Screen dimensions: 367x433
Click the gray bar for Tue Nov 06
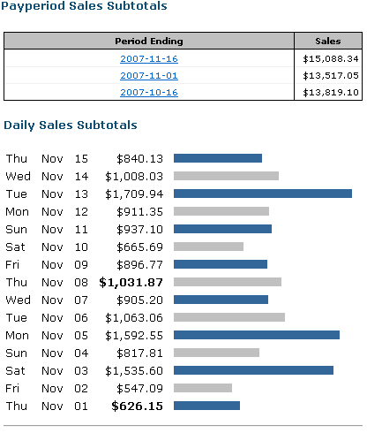click(229, 317)
